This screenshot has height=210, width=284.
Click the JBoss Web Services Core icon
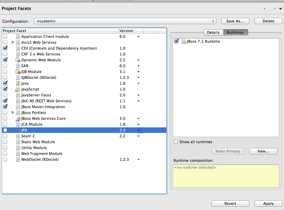tap(18, 118)
